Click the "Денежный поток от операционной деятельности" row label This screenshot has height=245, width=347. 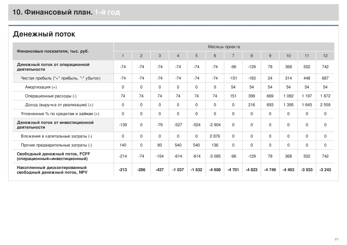coord(53,67)
